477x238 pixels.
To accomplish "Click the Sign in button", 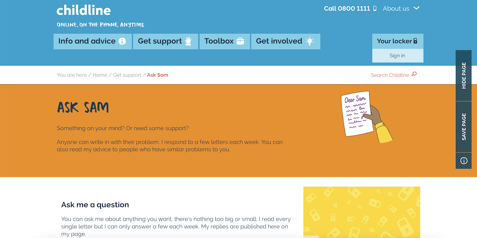I will (x=397, y=56).
